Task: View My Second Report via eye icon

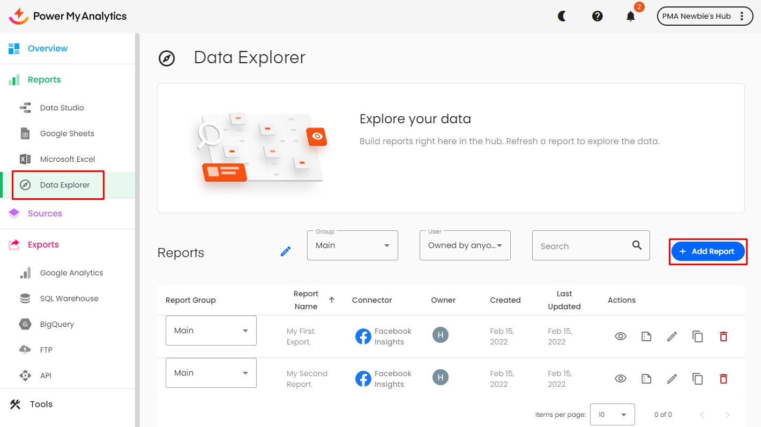Action: click(x=621, y=379)
